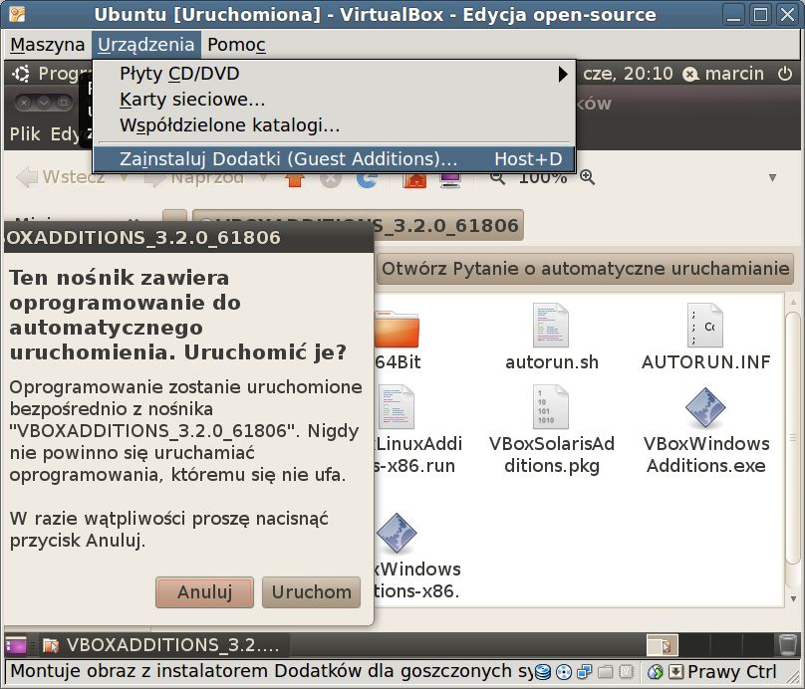Click the trash icon in bottom panel
805x689 pixels.
click(x=787, y=644)
